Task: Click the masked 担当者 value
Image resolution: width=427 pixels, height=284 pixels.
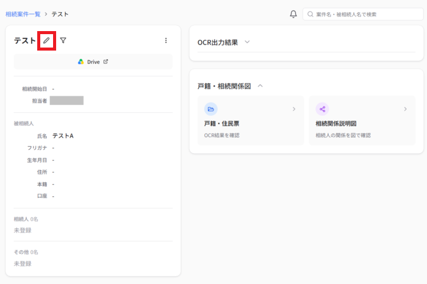Action: point(66,101)
